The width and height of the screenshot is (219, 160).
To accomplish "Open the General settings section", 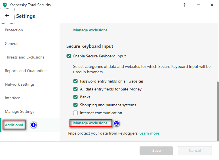I will click(x=12, y=44).
